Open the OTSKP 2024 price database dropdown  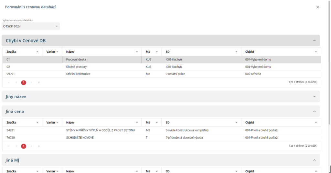(31, 26)
